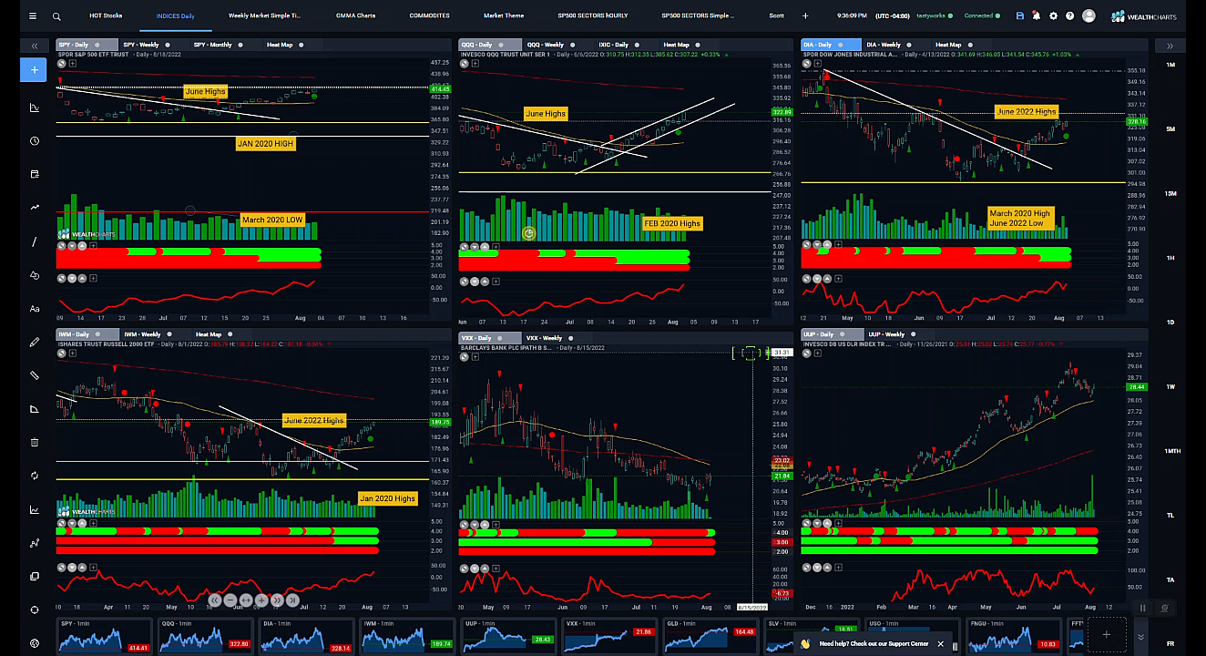
Task: Open the HOT Stocks workspace tab
Action: pos(106,15)
